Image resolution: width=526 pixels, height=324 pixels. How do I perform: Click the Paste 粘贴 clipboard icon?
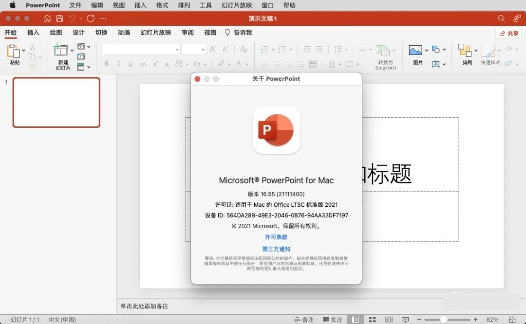(x=14, y=51)
